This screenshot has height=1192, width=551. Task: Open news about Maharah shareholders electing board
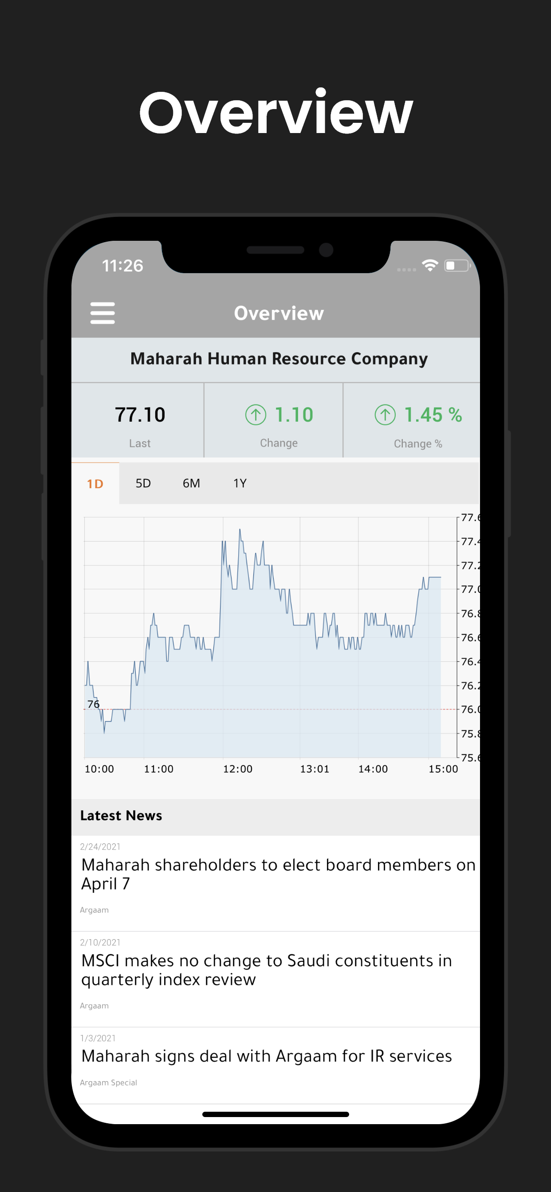point(275,883)
